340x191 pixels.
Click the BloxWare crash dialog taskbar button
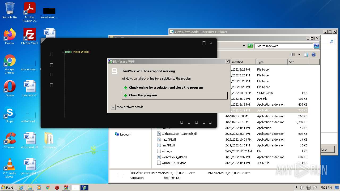coord(84,188)
